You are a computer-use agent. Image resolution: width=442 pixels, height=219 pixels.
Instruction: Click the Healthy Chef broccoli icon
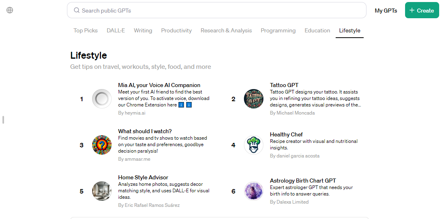253,145
